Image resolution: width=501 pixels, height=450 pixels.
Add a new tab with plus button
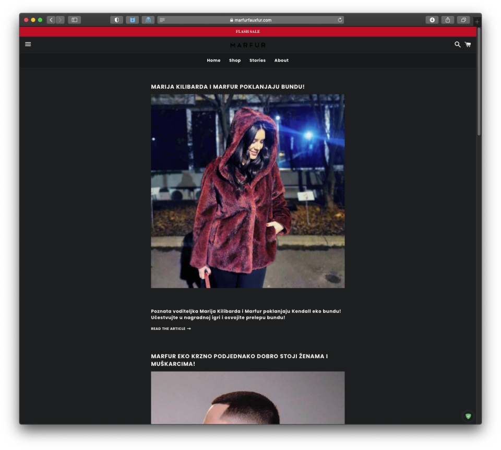(x=476, y=22)
